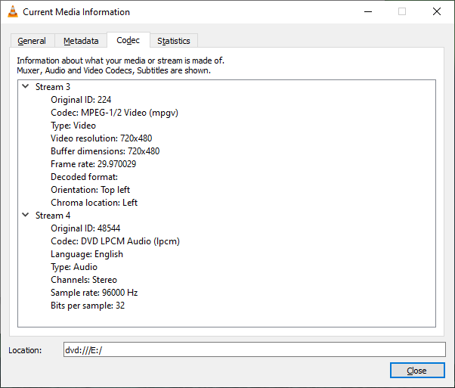Select the DVD LPCM Audio codec row
455x388 pixels.
coord(115,241)
